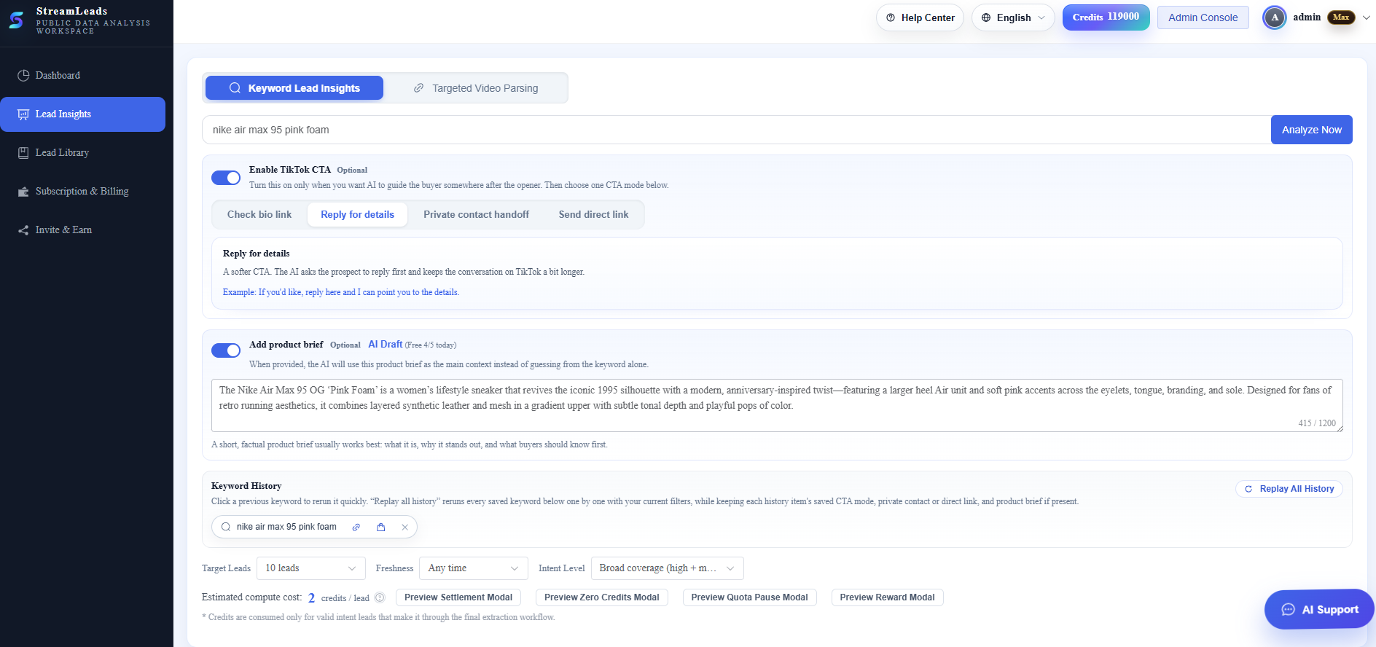Click the 415 / 1200 character counter
Image resolution: width=1376 pixels, height=647 pixels.
[1317, 423]
